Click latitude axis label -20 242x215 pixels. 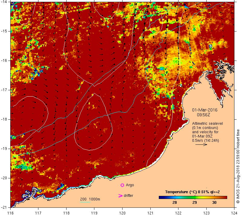point(4,178)
